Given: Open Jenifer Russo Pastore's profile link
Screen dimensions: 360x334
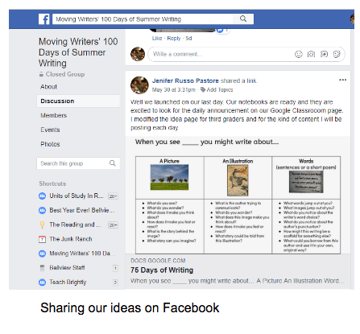Looking at the screenshot, I should (x=185, y=80).
